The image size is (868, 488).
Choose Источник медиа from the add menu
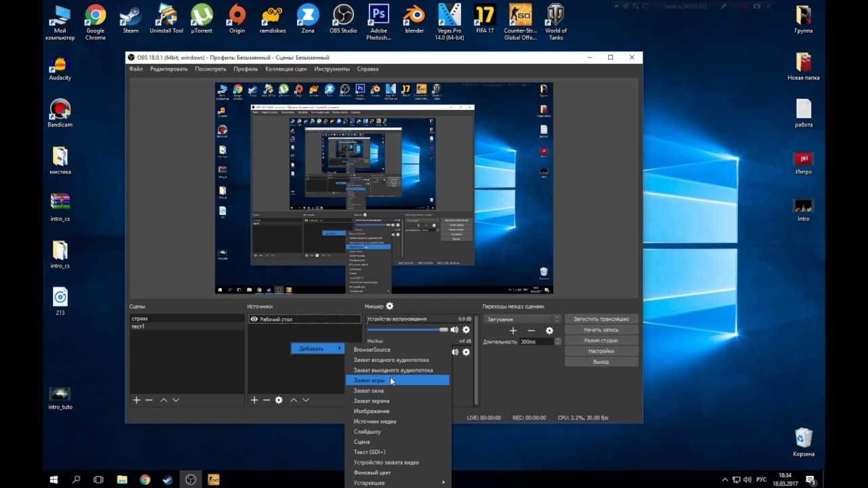pyautogui.click(x=398, y=421)
